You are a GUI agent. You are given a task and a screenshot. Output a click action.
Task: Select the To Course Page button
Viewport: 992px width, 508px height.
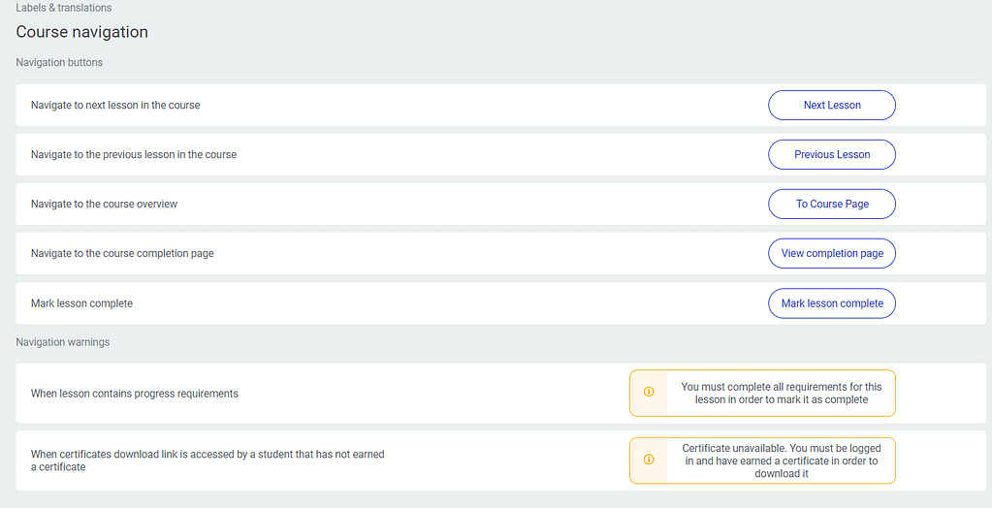(x=832, y=204)
